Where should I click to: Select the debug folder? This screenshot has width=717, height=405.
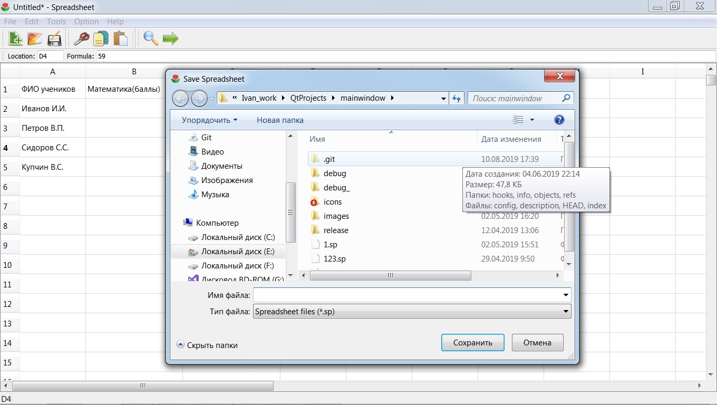335,173
